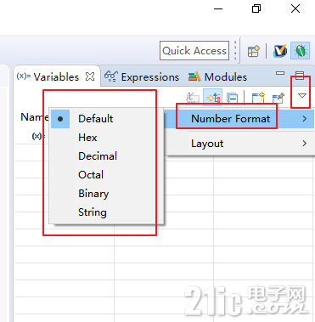Image resolution: width=315 pixels, height=322 pixels.
Task: Click the Collapse All toolbar icon
Action: click(x=232, y=98)
